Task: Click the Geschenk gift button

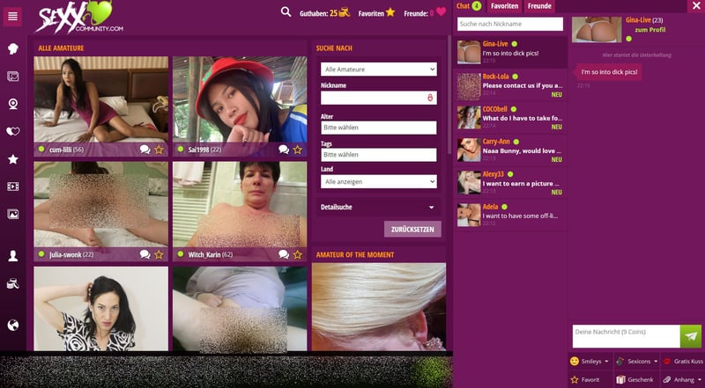Action: [636, 379]
